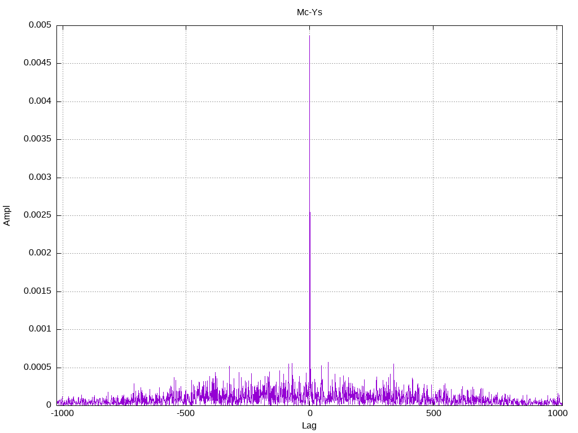
Task: Select the -500 x-axis tick label
Action: click(186, 414)
